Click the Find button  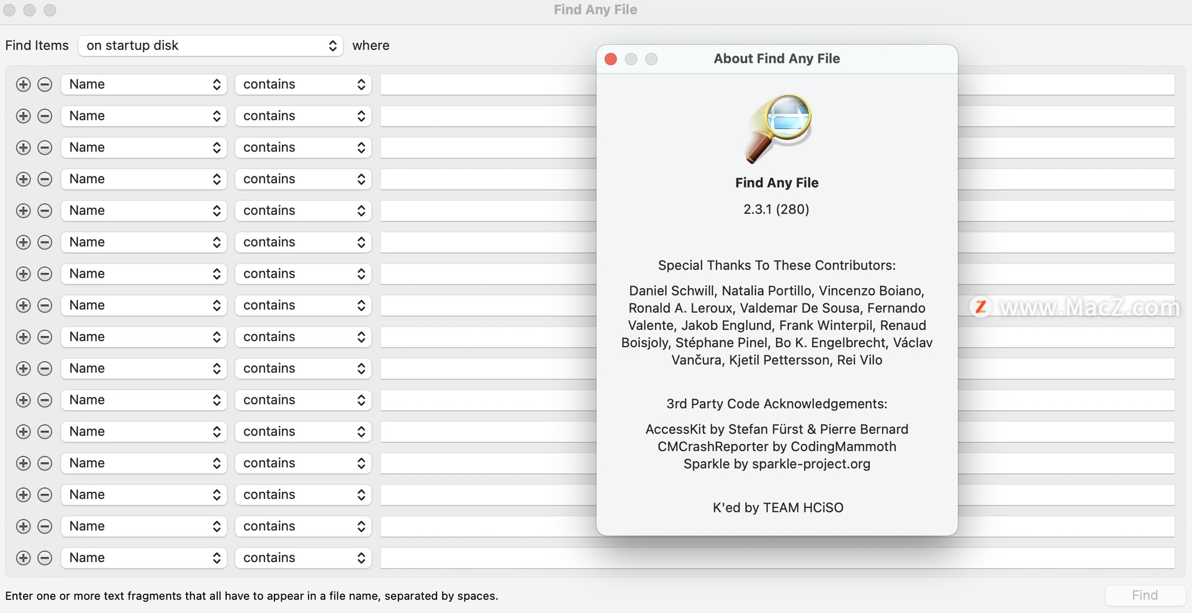coord(1145,595)
